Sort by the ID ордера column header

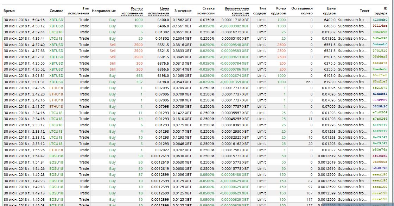(381, 11)
